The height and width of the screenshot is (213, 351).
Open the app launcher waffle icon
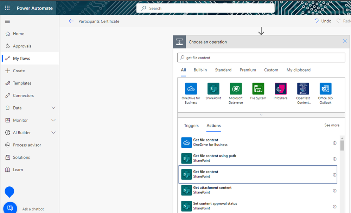tap(7, 8)
